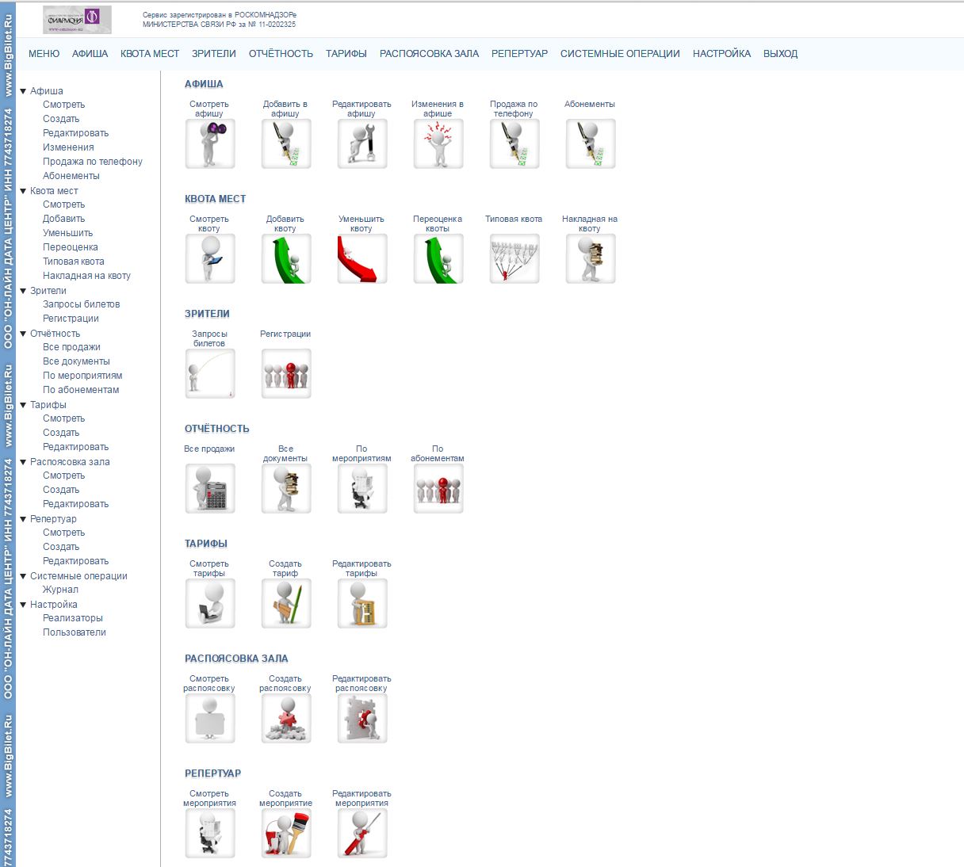Screen dimensions: 964x867
Task: Open Продажа по телефону sidebar link
Action: pos(93,162)
